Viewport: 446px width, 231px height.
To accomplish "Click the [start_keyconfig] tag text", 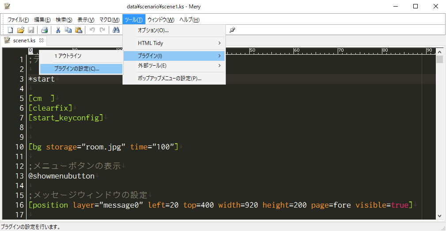I will pyautogui.click(x=66, y=118).
